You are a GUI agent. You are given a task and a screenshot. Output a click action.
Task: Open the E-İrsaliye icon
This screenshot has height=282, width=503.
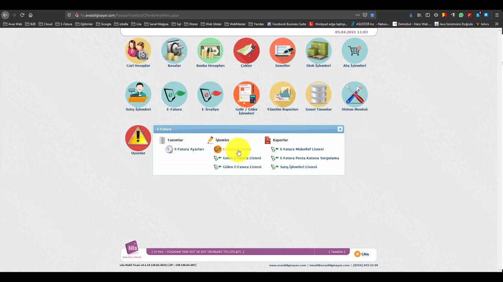coord(210,94)
